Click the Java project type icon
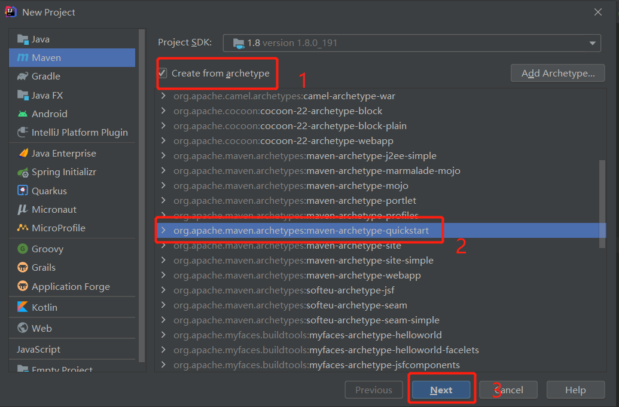 pos(23,39)
